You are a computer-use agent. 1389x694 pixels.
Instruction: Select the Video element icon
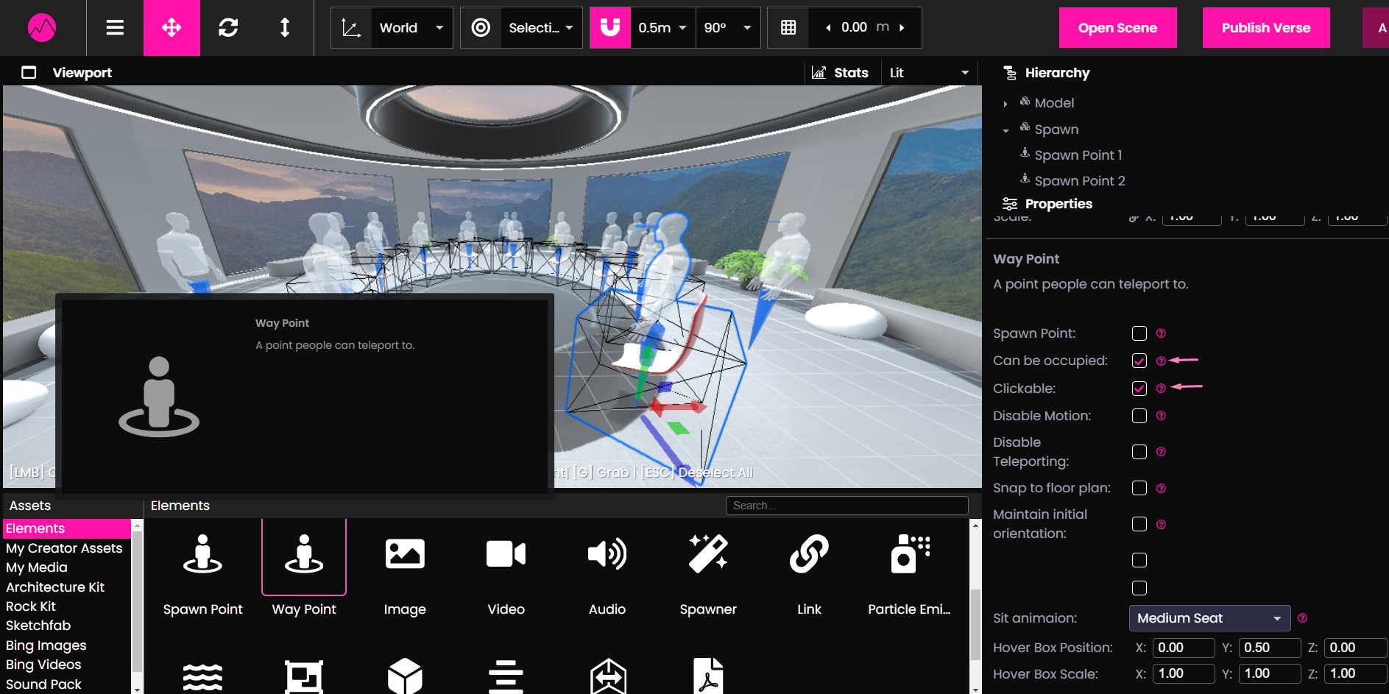(x=506, y=554)
